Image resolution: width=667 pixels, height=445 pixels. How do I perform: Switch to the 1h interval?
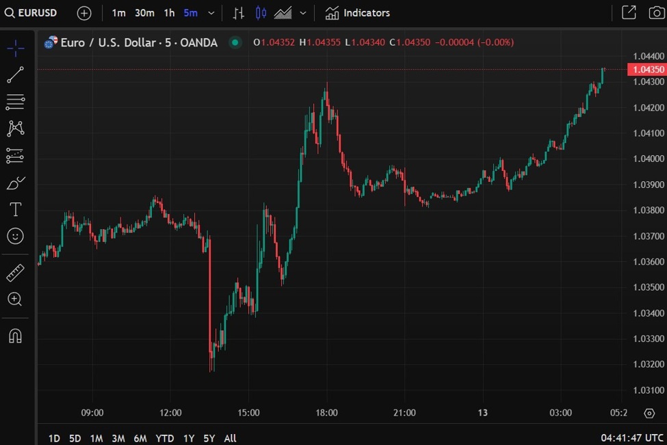tap(169, 13)
